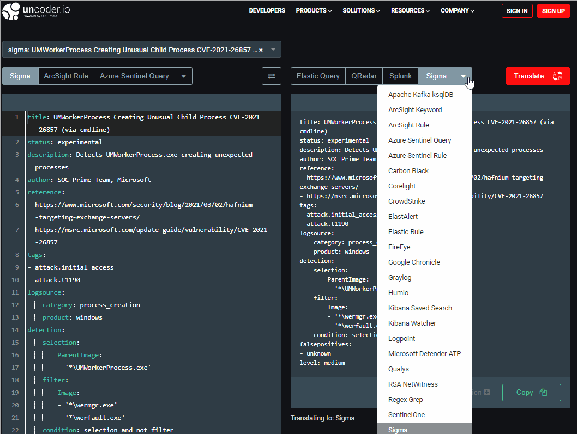Image resolution: width=577 pixels, height=434 pixels.
Task: Click 'level: medium' in output pane
Action: point(322,363)
